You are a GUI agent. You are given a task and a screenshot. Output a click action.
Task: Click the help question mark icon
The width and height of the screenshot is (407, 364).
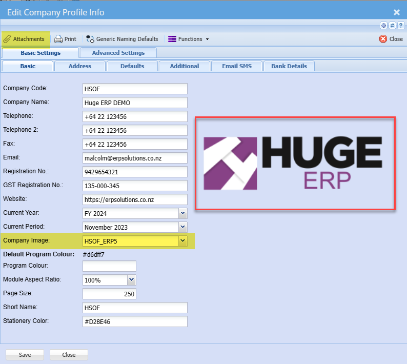point(401,25)
